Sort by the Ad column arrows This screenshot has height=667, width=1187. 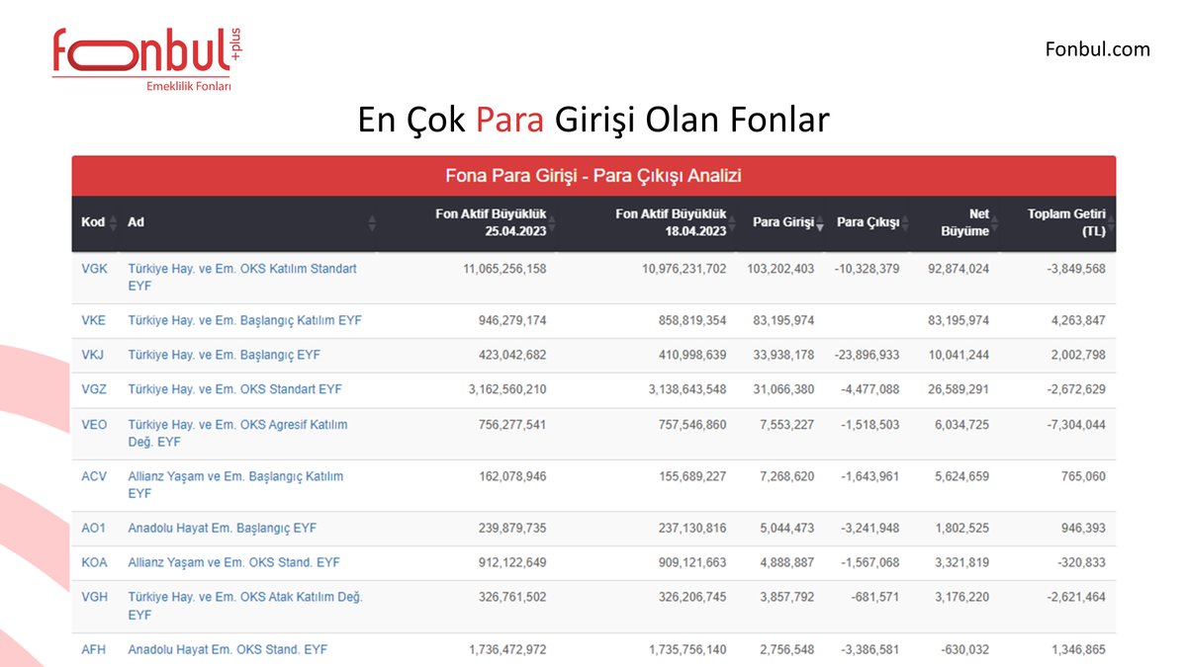click(372, 222)
